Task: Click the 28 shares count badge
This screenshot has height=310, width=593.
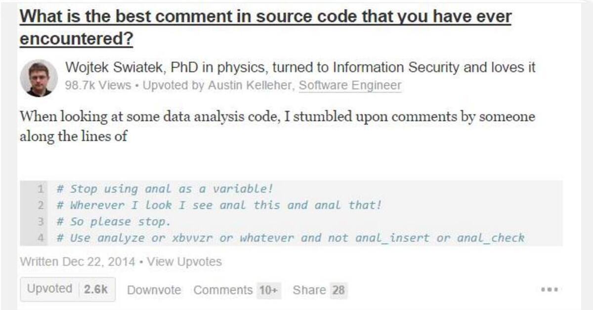Action: click(338, 290)
